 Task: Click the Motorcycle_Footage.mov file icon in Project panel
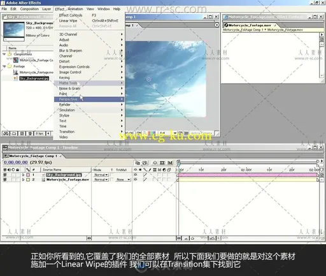[x=16, y=73]
